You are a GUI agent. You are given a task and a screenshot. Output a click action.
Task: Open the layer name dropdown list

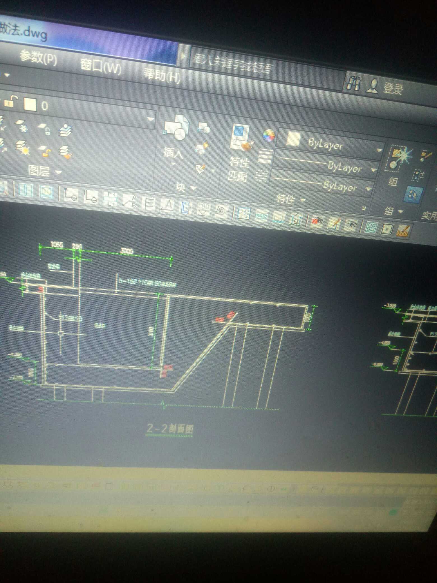click(150, 119)
